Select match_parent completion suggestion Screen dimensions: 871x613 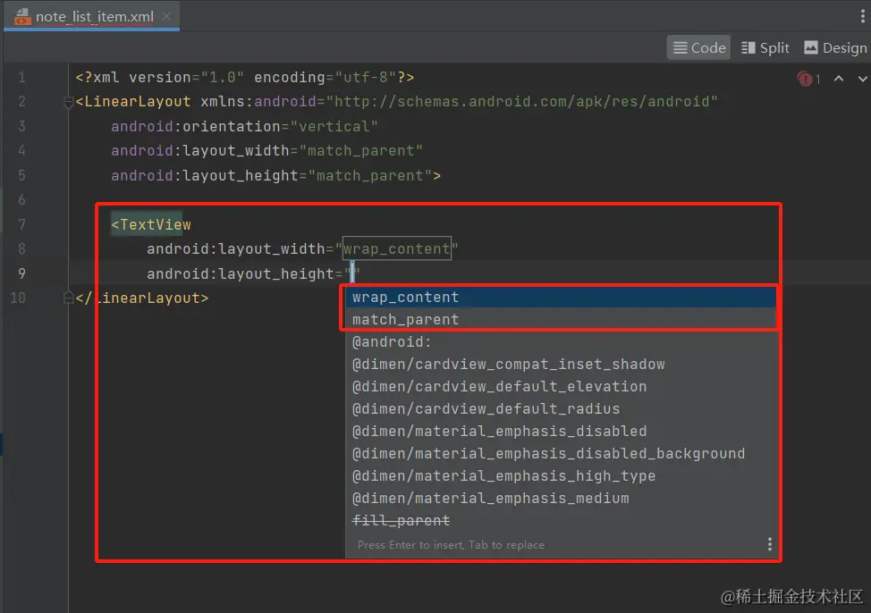561,319
